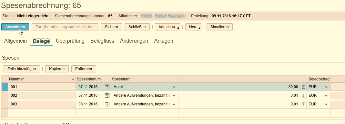Select row 001 via its row selector
This screenshot has height=124, width=345.
(5, 87)
